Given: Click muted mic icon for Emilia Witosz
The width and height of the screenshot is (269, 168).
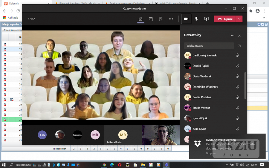Looking at the screenshot, I should [237, 108].
